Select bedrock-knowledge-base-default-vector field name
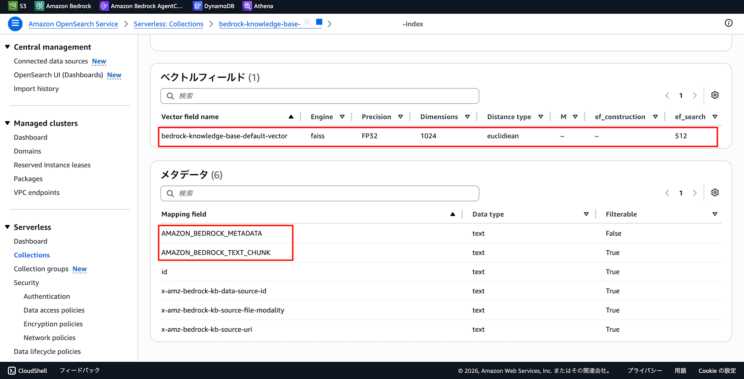Viewport: 744px width, 379px height. pos(224,136)
